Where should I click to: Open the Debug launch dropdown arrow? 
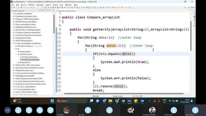click(51, 7)
